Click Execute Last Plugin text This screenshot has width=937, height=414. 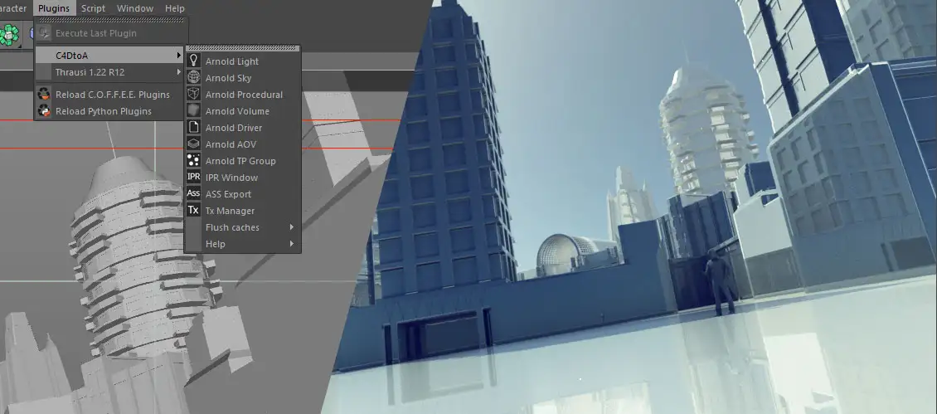[96, 33]
